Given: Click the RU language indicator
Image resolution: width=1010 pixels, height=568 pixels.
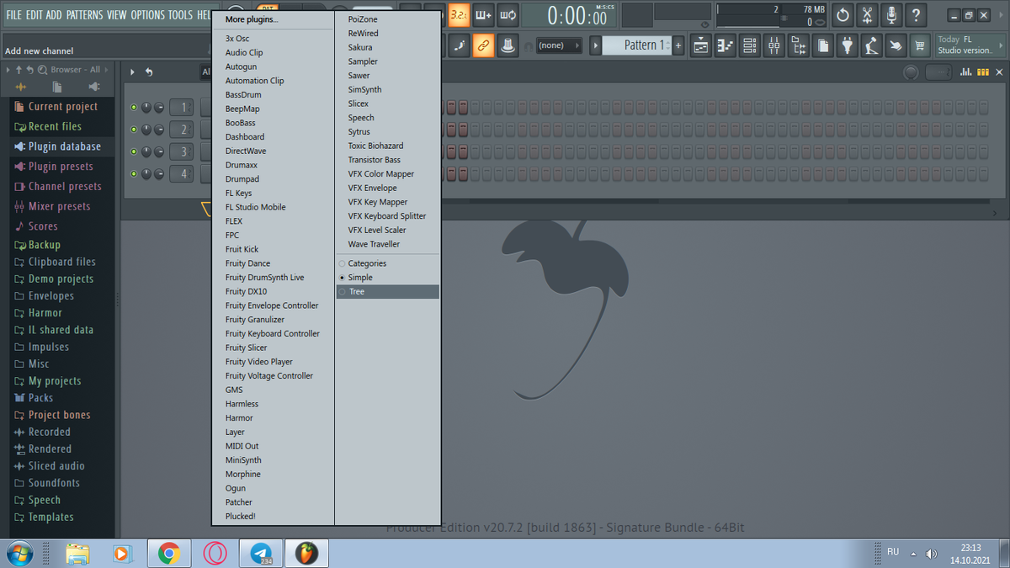Looking at the screenshot, I should click(893, 552).
